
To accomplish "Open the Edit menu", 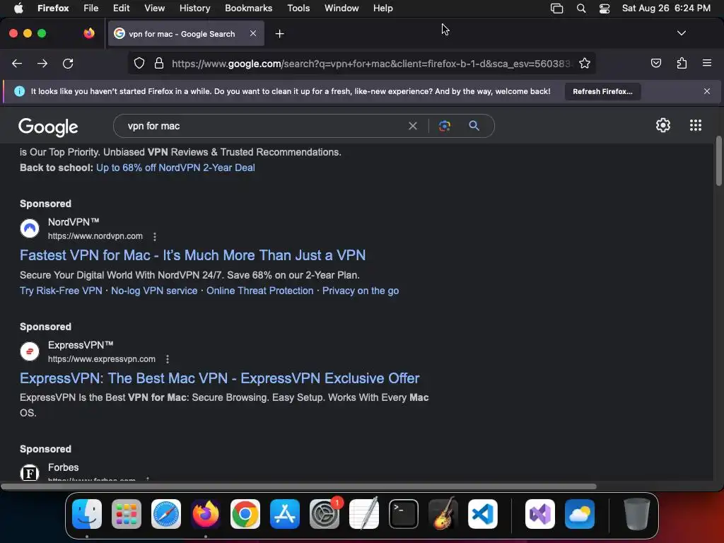I will 121,8.
